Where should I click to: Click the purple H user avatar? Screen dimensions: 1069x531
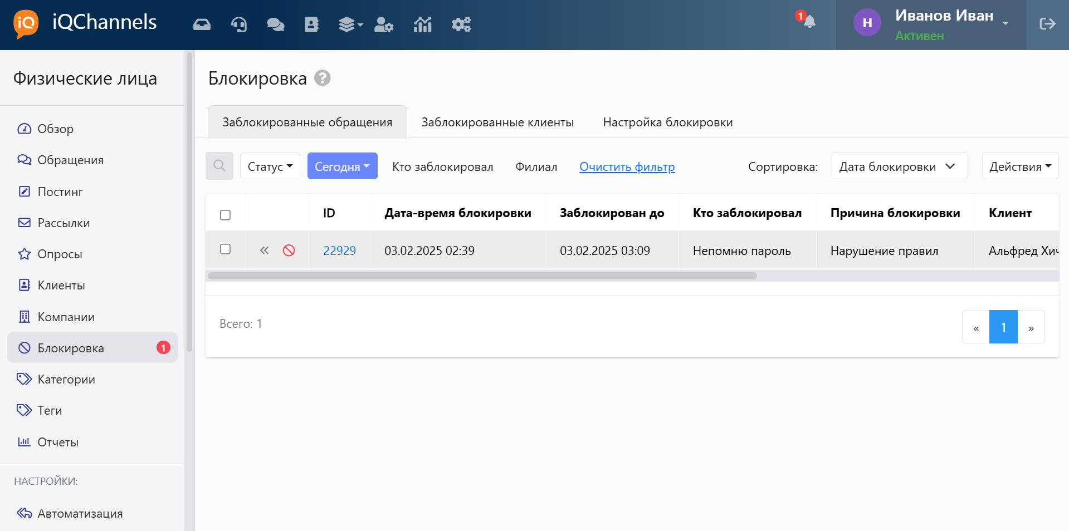[x=867, y=23]
